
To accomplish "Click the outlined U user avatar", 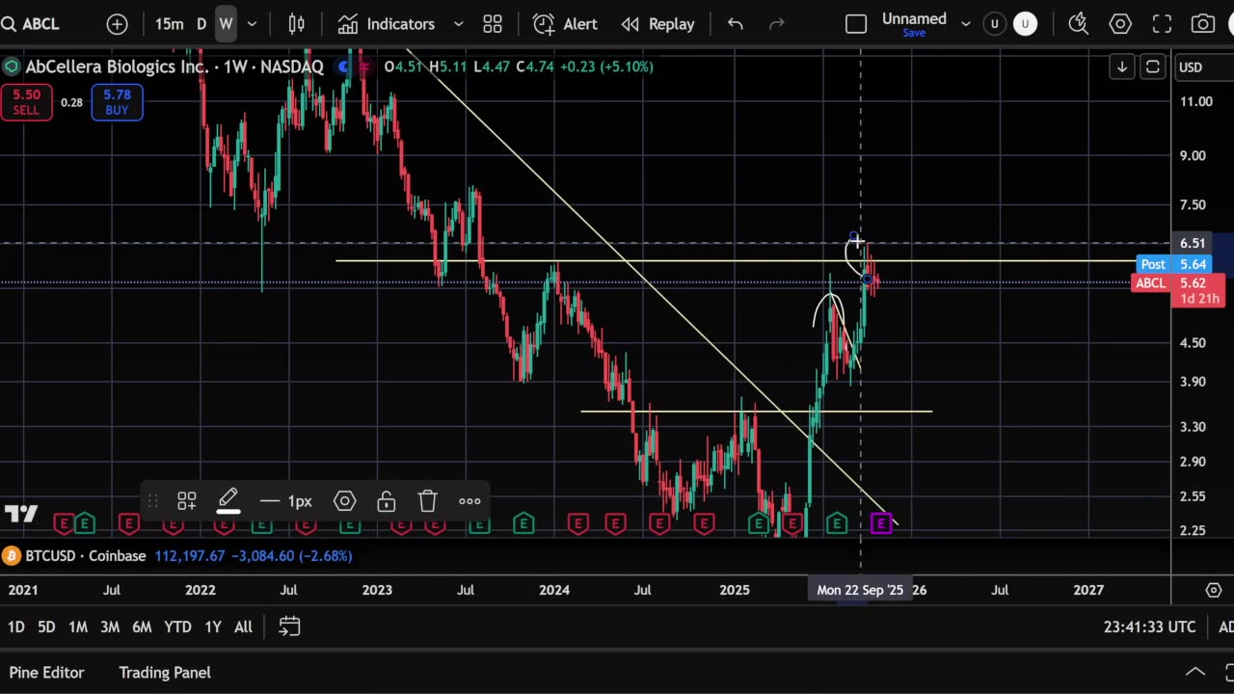I will click(x=995, y=24).
